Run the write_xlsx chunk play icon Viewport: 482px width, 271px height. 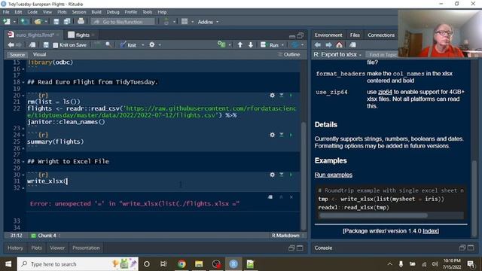[x=291, y=175]
